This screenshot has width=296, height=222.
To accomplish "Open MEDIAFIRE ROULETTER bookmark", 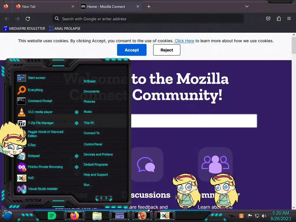I will click(x=24, y=29).
